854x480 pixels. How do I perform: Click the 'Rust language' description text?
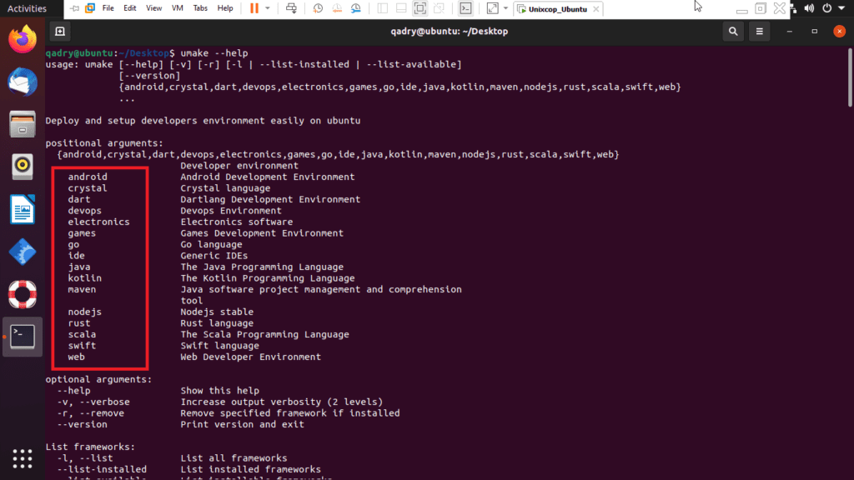pyautogui.click(x=217, y=323)
